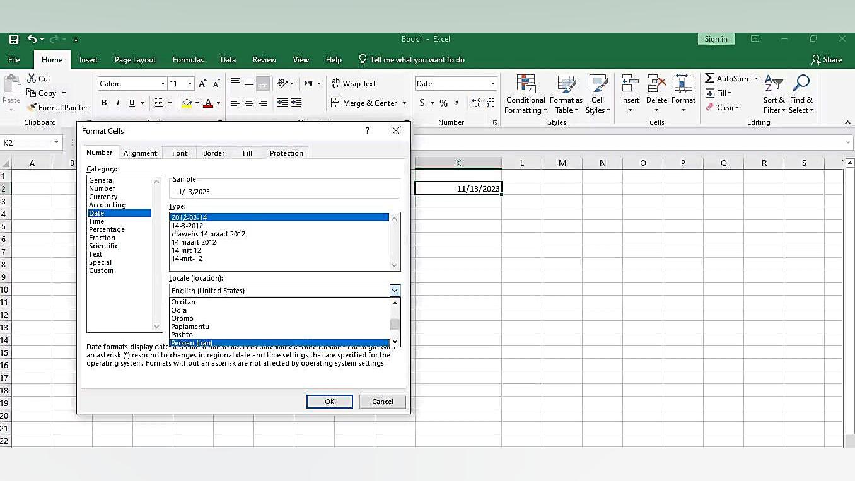The height and width of the screenshot is (481, 855).
Task: Click cell K2 containing 11/13/2023
Action: click(458, 188)
